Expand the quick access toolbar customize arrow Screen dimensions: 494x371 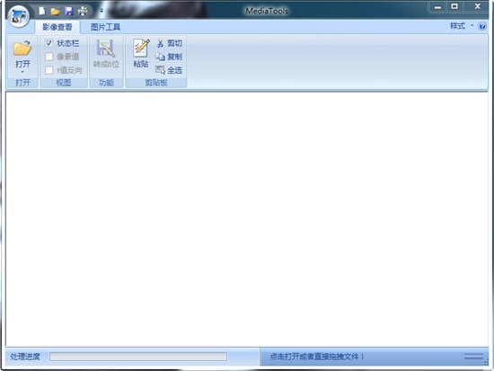[101, 11]
